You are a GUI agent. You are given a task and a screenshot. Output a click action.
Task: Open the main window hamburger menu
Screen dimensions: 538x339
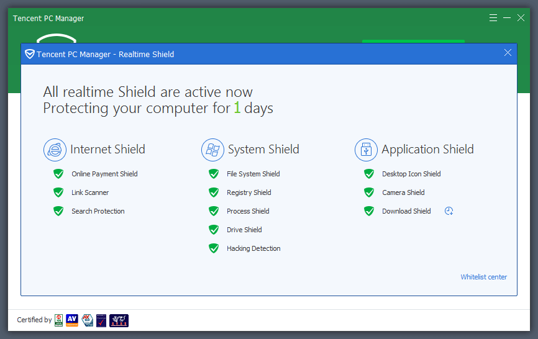click(493, 18)
